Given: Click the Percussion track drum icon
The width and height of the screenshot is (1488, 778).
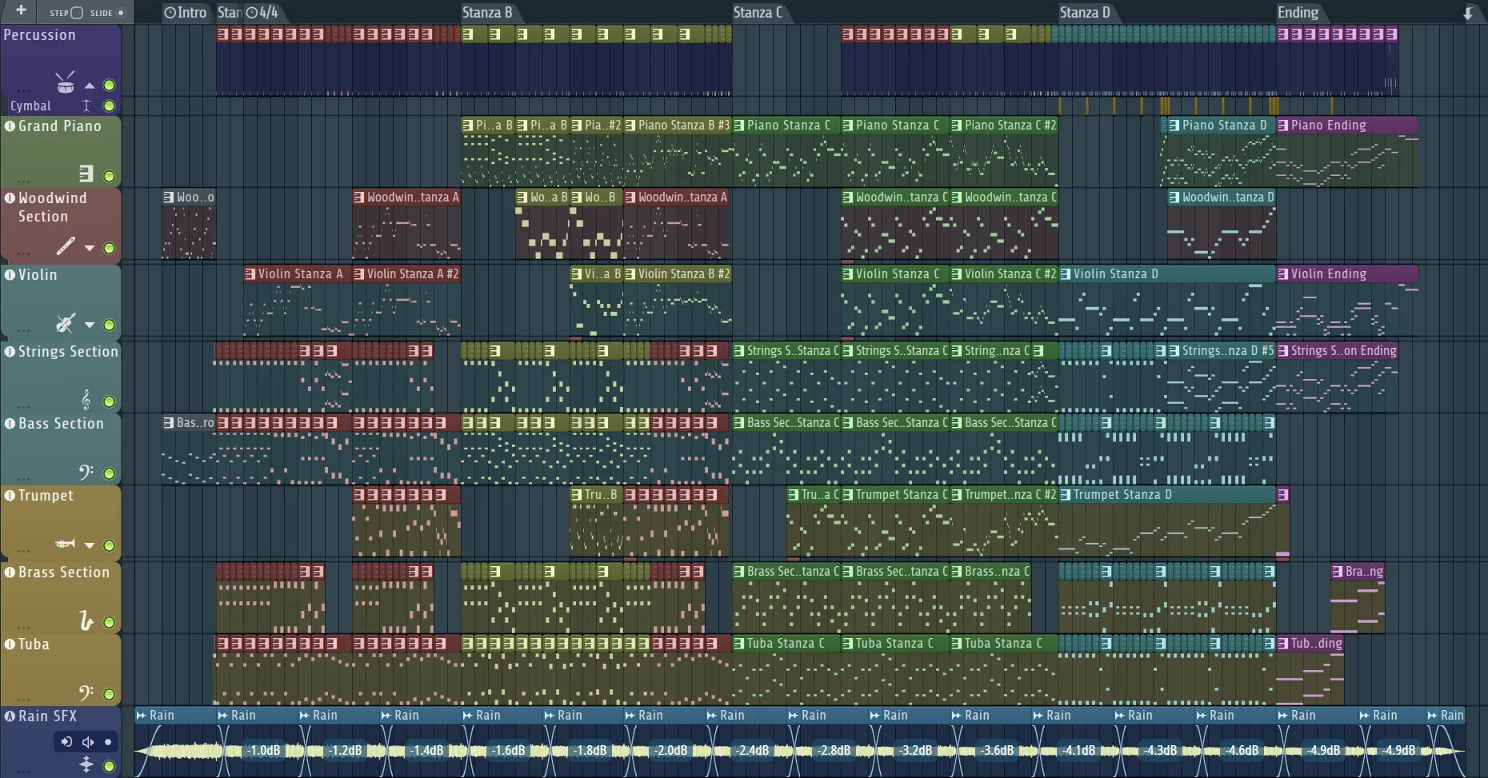Looking at the screenshot, I should [65, 83].
